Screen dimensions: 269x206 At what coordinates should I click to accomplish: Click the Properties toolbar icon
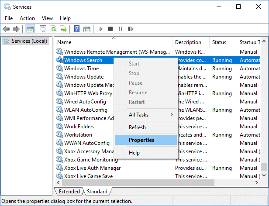coord(43,29)
